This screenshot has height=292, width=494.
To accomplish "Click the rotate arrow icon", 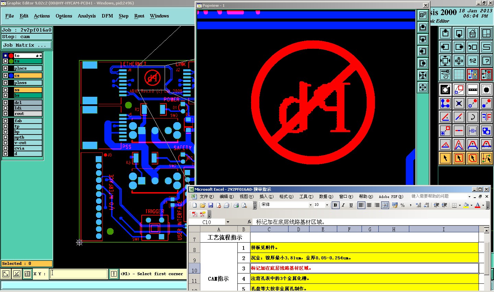I will click(x=473, y=117).
